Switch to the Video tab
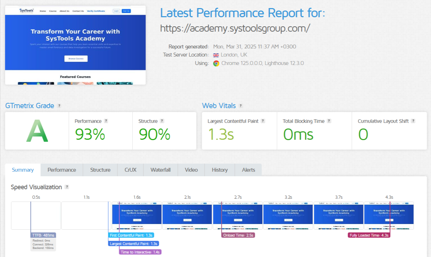 click(191, 170)
